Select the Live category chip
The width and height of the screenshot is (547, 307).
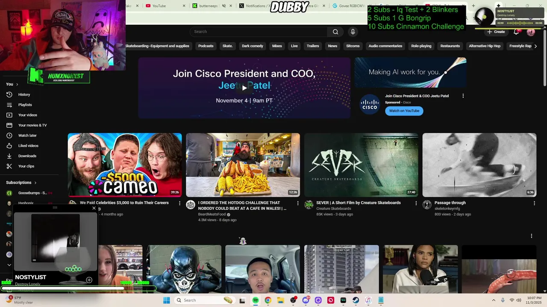pyautogui.click(x=294, y=46)
